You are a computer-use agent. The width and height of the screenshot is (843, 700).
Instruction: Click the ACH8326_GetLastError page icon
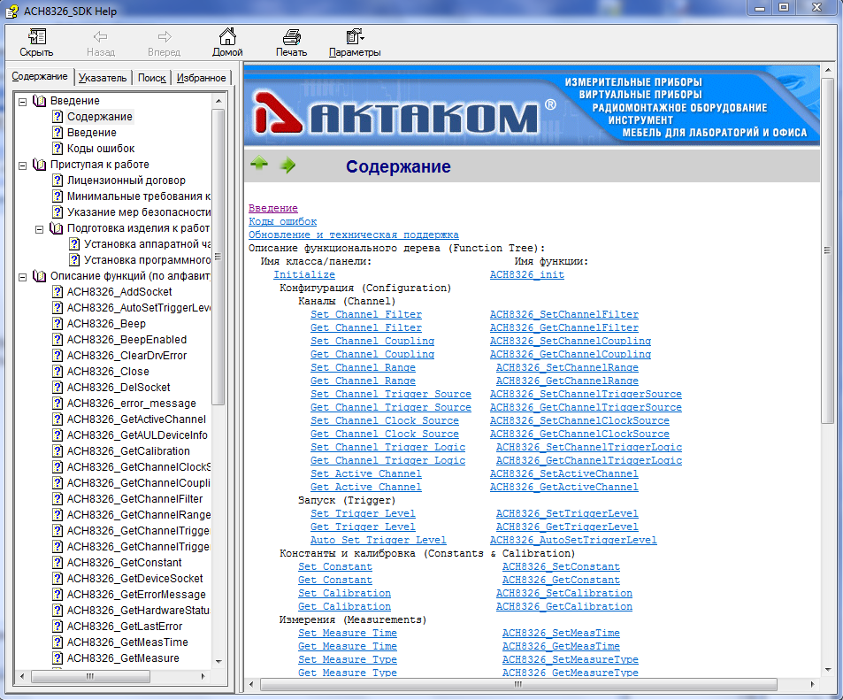point(57,627)
